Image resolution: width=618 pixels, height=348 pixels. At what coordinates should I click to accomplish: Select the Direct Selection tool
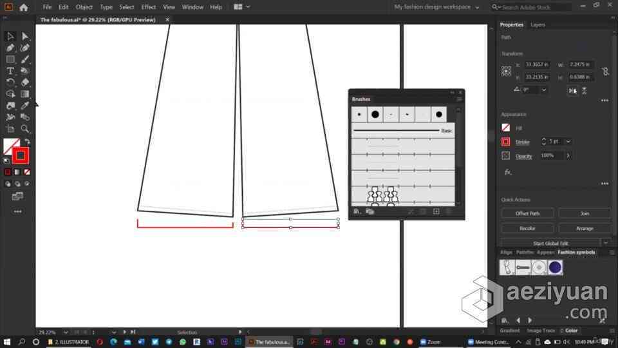25,36
